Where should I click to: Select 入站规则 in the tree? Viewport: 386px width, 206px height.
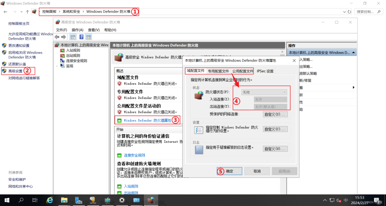[73, 50]
